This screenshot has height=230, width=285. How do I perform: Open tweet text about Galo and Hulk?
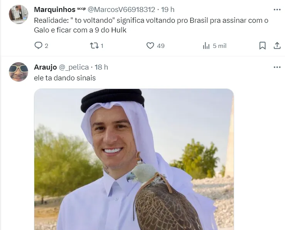tap(151, 25)
